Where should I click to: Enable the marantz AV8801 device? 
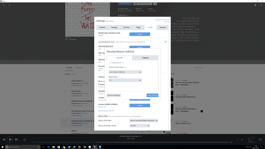pyautogui.click(x=139, y=106)
